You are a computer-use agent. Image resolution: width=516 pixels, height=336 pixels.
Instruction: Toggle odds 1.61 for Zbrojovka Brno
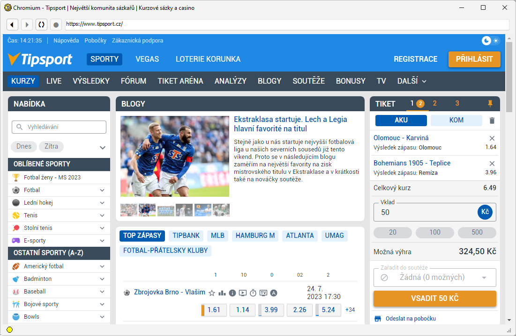[x=214, y=310]
